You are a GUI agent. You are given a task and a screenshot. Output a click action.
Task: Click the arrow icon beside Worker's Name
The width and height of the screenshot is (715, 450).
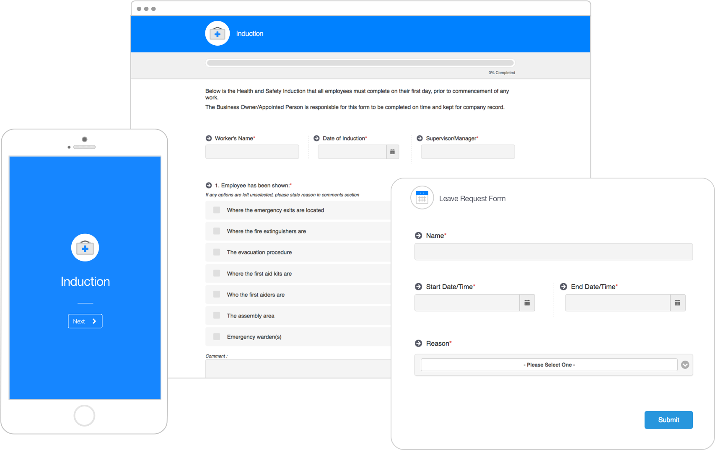pos(209,138)
